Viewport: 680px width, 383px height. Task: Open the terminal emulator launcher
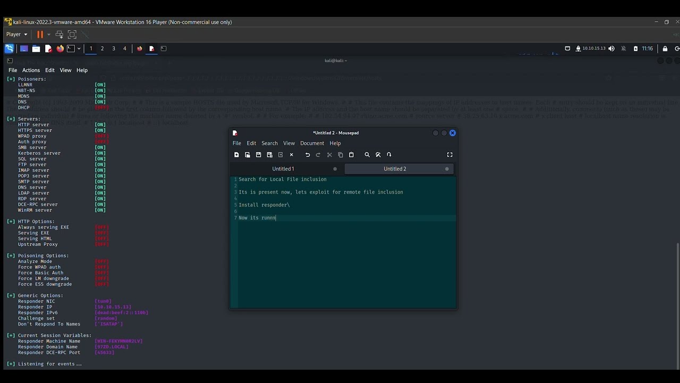click(71, 48)
